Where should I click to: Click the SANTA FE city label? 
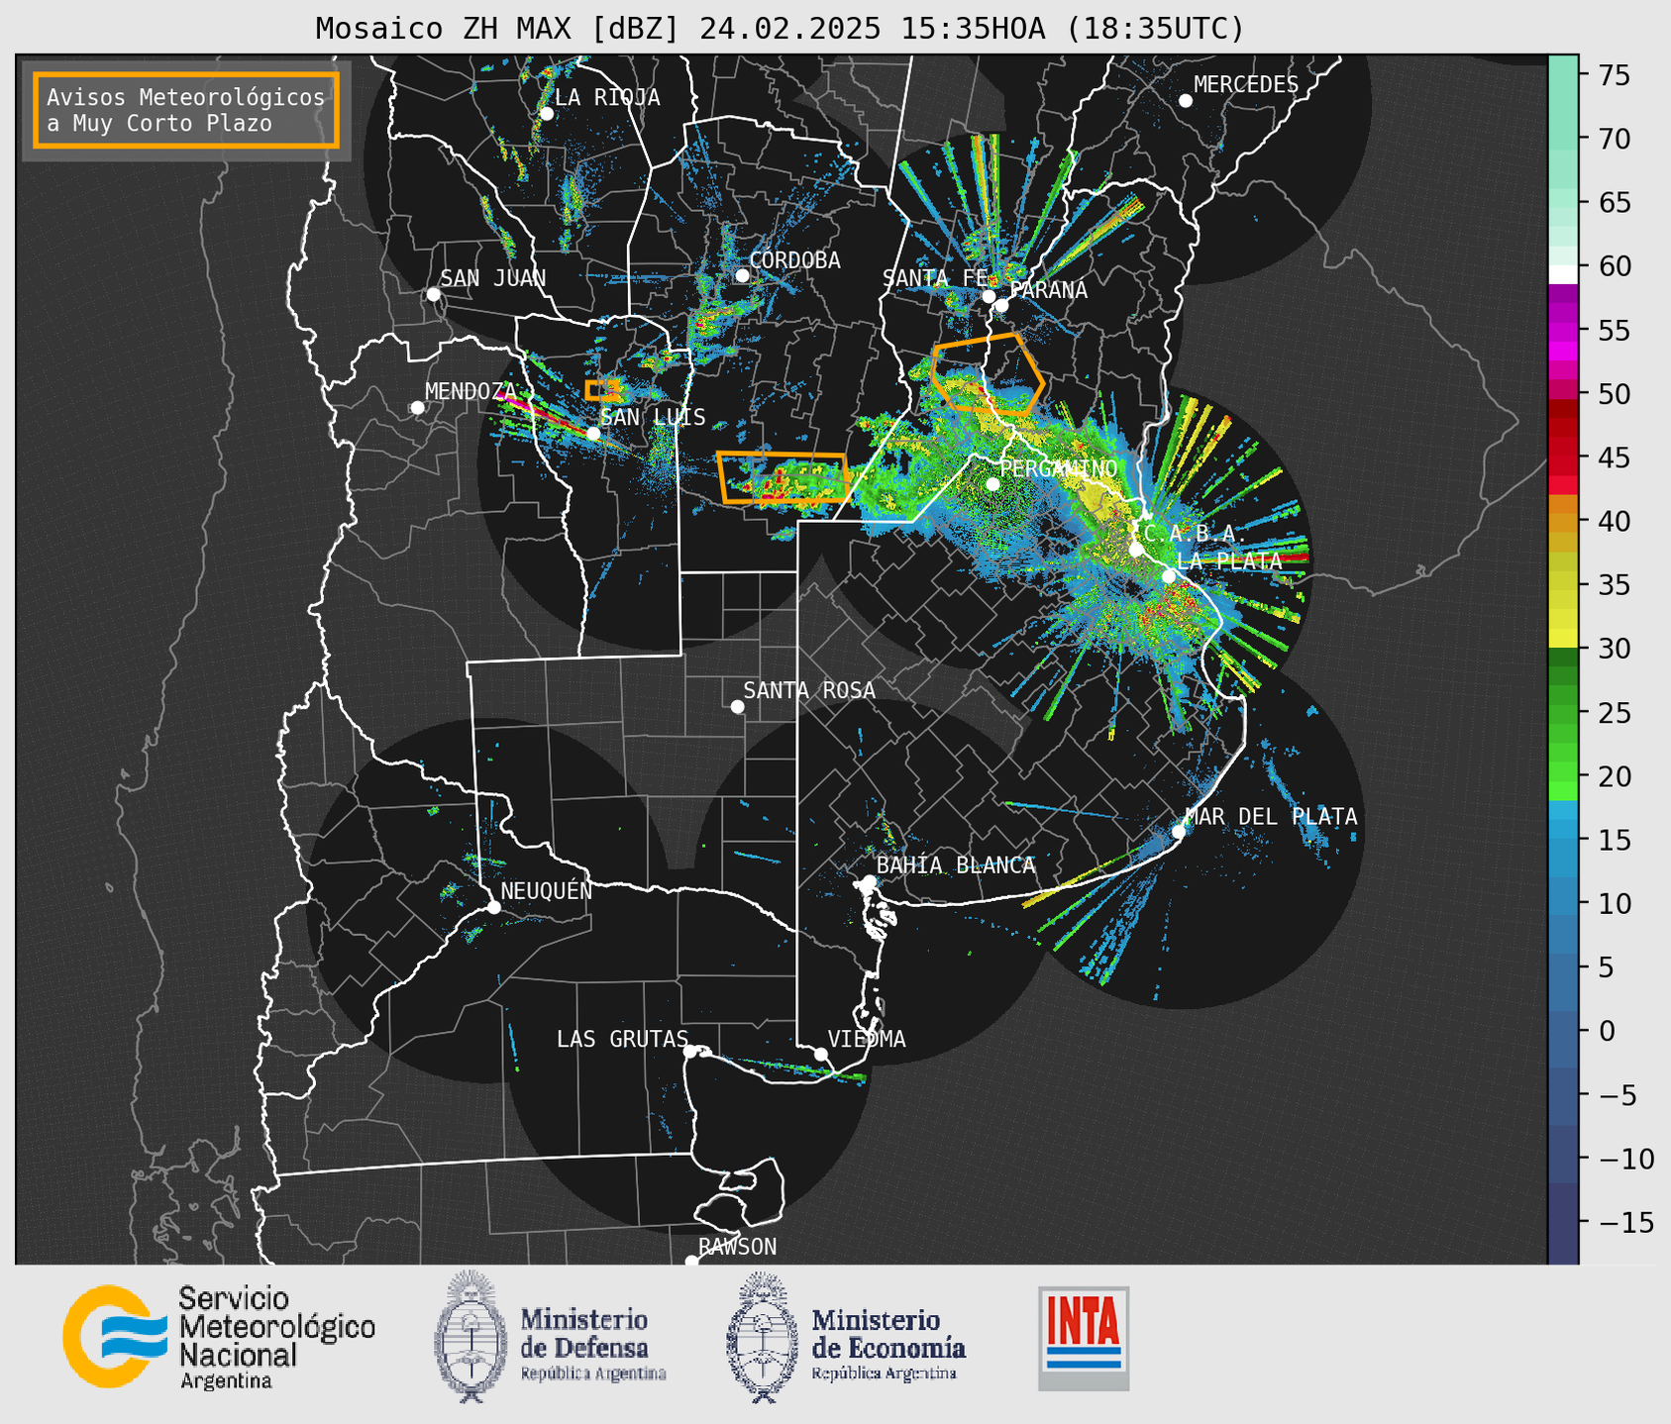pos(935,278)
